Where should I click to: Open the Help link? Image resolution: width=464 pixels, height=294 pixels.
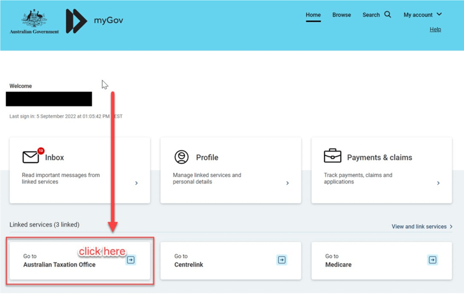click(435, 29)
